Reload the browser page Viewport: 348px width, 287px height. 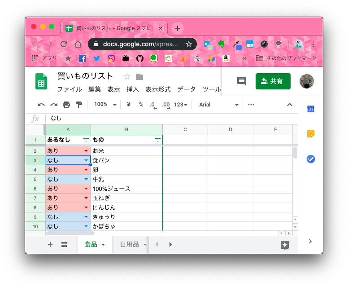click(x=64, y=44)
